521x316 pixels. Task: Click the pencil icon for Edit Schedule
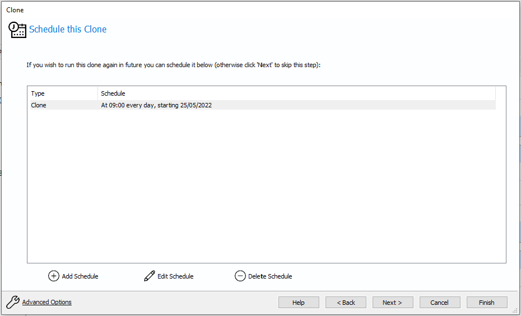tap(149, 276)
